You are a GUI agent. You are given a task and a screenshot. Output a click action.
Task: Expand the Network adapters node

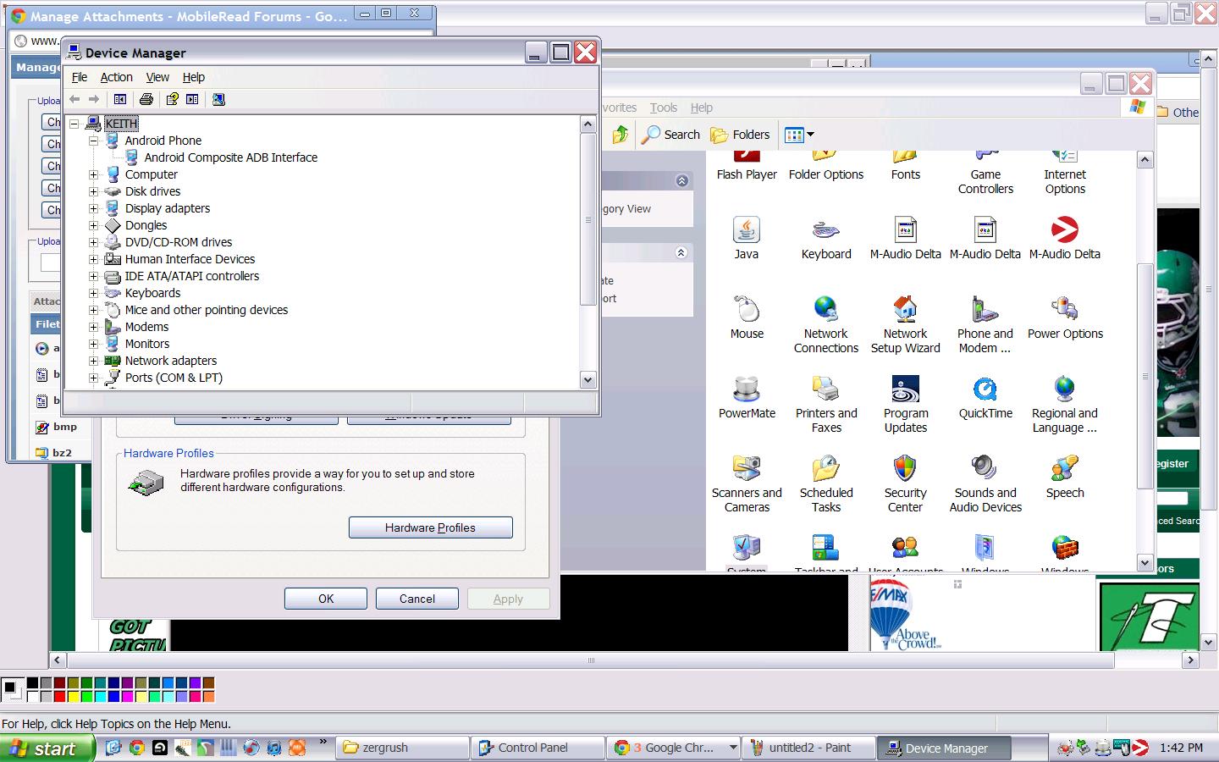point(94,361)
